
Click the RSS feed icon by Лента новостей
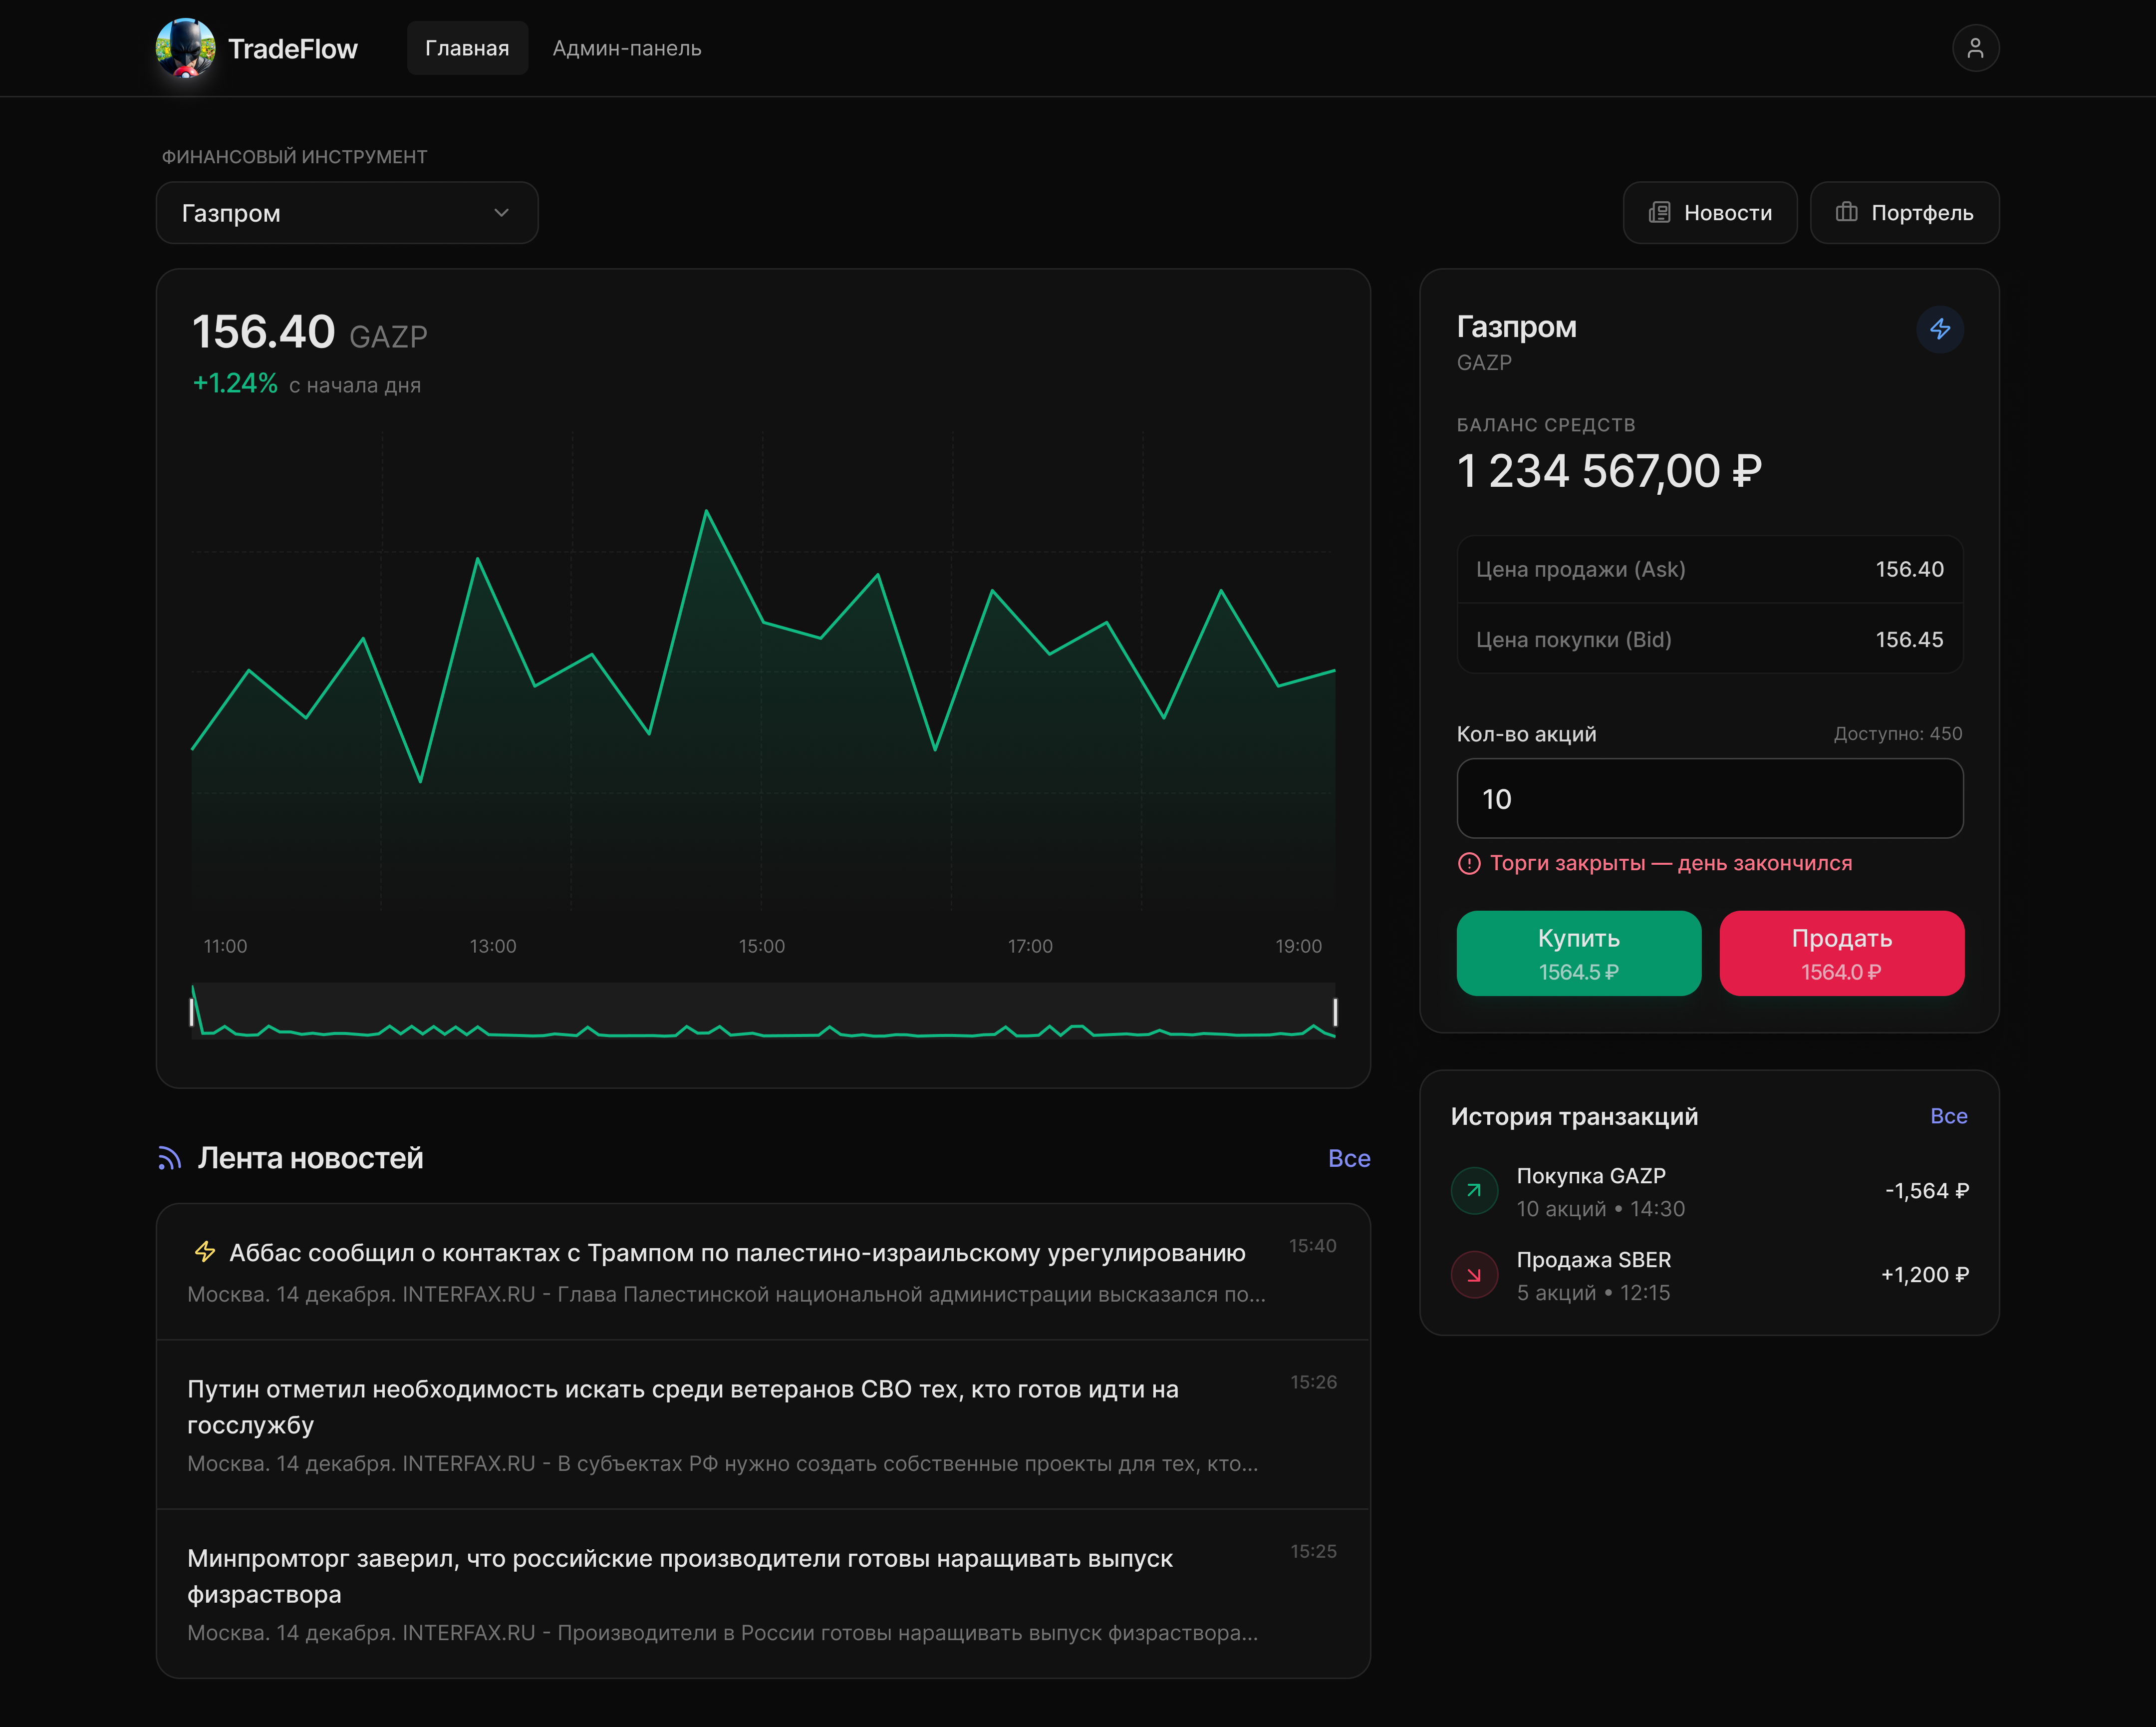pos(170,1158)
